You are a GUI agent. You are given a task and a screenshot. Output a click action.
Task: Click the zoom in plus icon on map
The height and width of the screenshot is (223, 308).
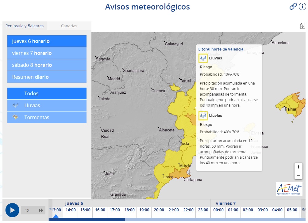(x=298, y=167)
